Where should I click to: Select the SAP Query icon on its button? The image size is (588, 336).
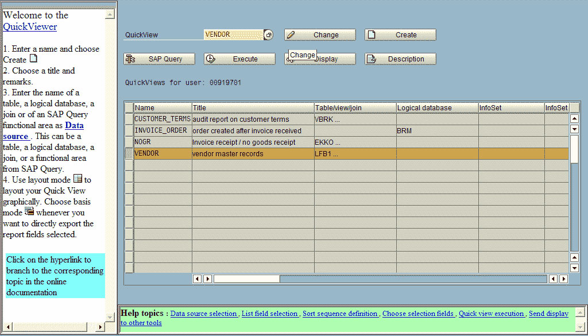[130, 59]
